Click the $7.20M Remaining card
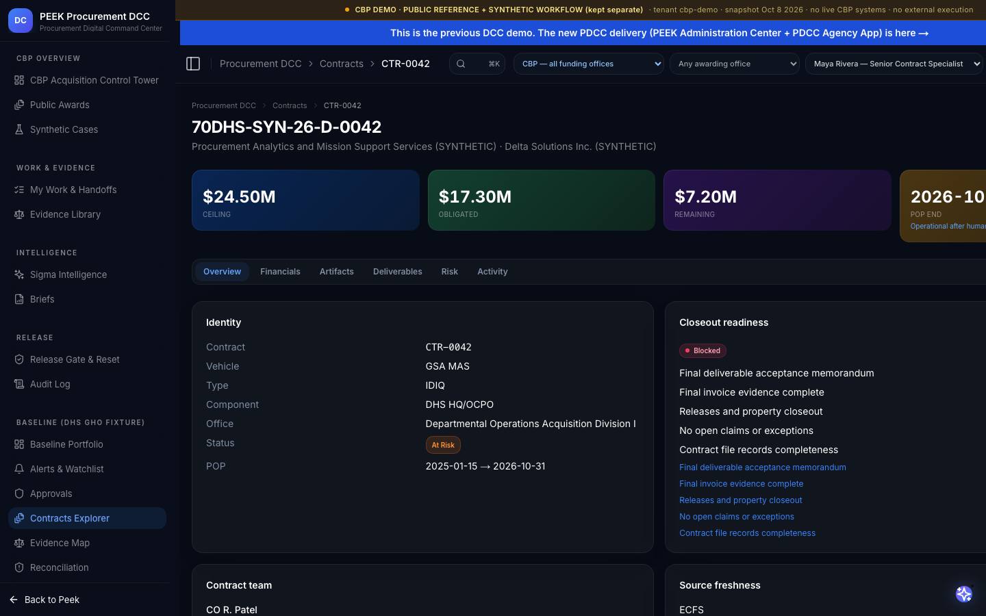 click(x=777, y=200)
